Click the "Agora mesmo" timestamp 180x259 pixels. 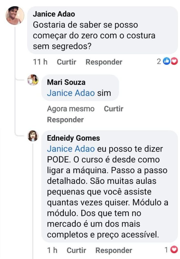tap(71, 109)
